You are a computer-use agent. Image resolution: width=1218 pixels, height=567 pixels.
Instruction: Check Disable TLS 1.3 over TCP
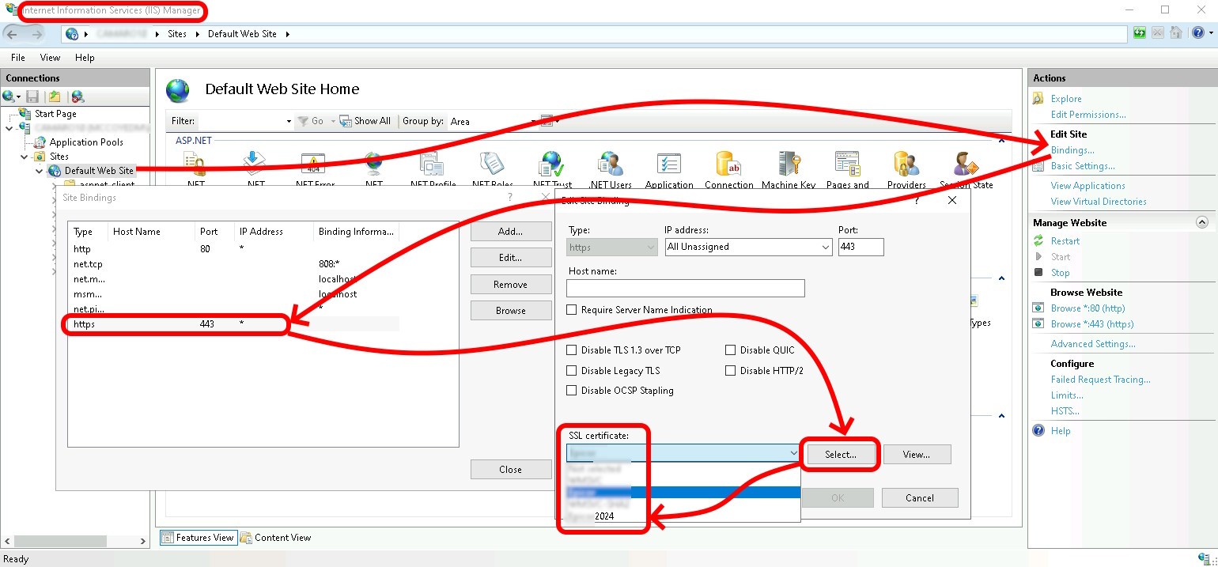click(572, 350)
